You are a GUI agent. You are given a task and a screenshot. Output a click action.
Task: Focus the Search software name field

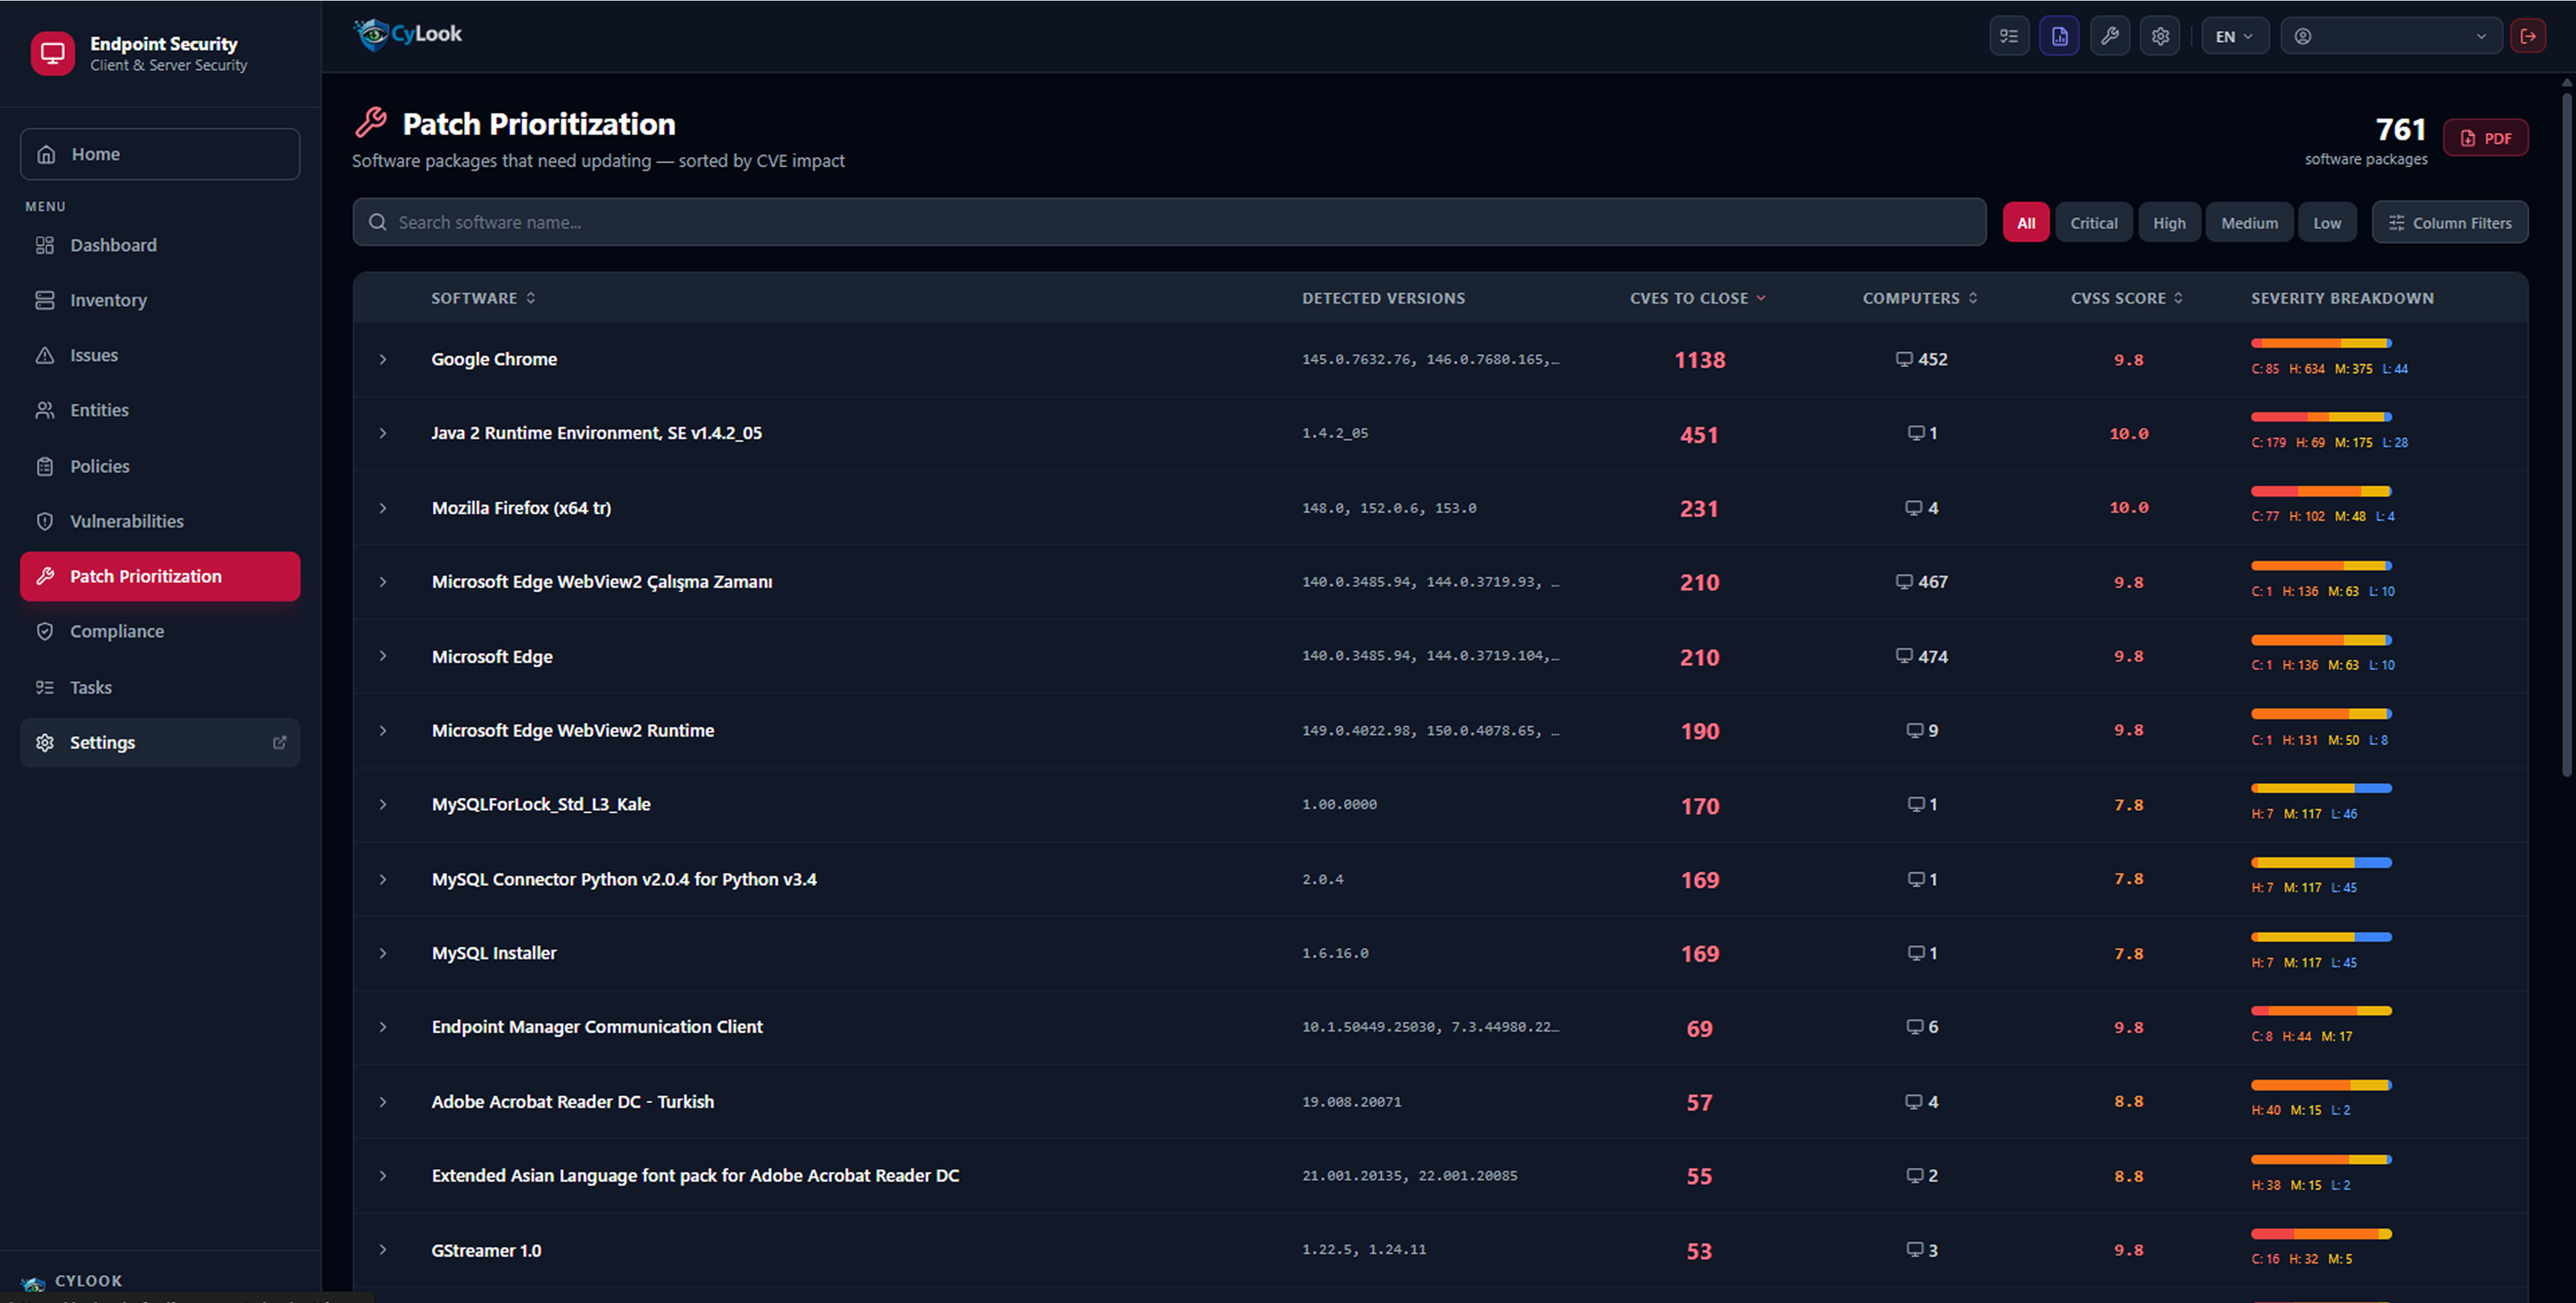[1169, 222]
